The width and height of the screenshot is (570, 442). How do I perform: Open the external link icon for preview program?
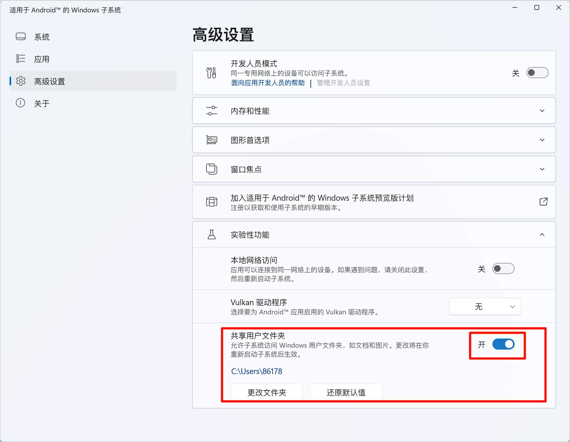[543, 202]
